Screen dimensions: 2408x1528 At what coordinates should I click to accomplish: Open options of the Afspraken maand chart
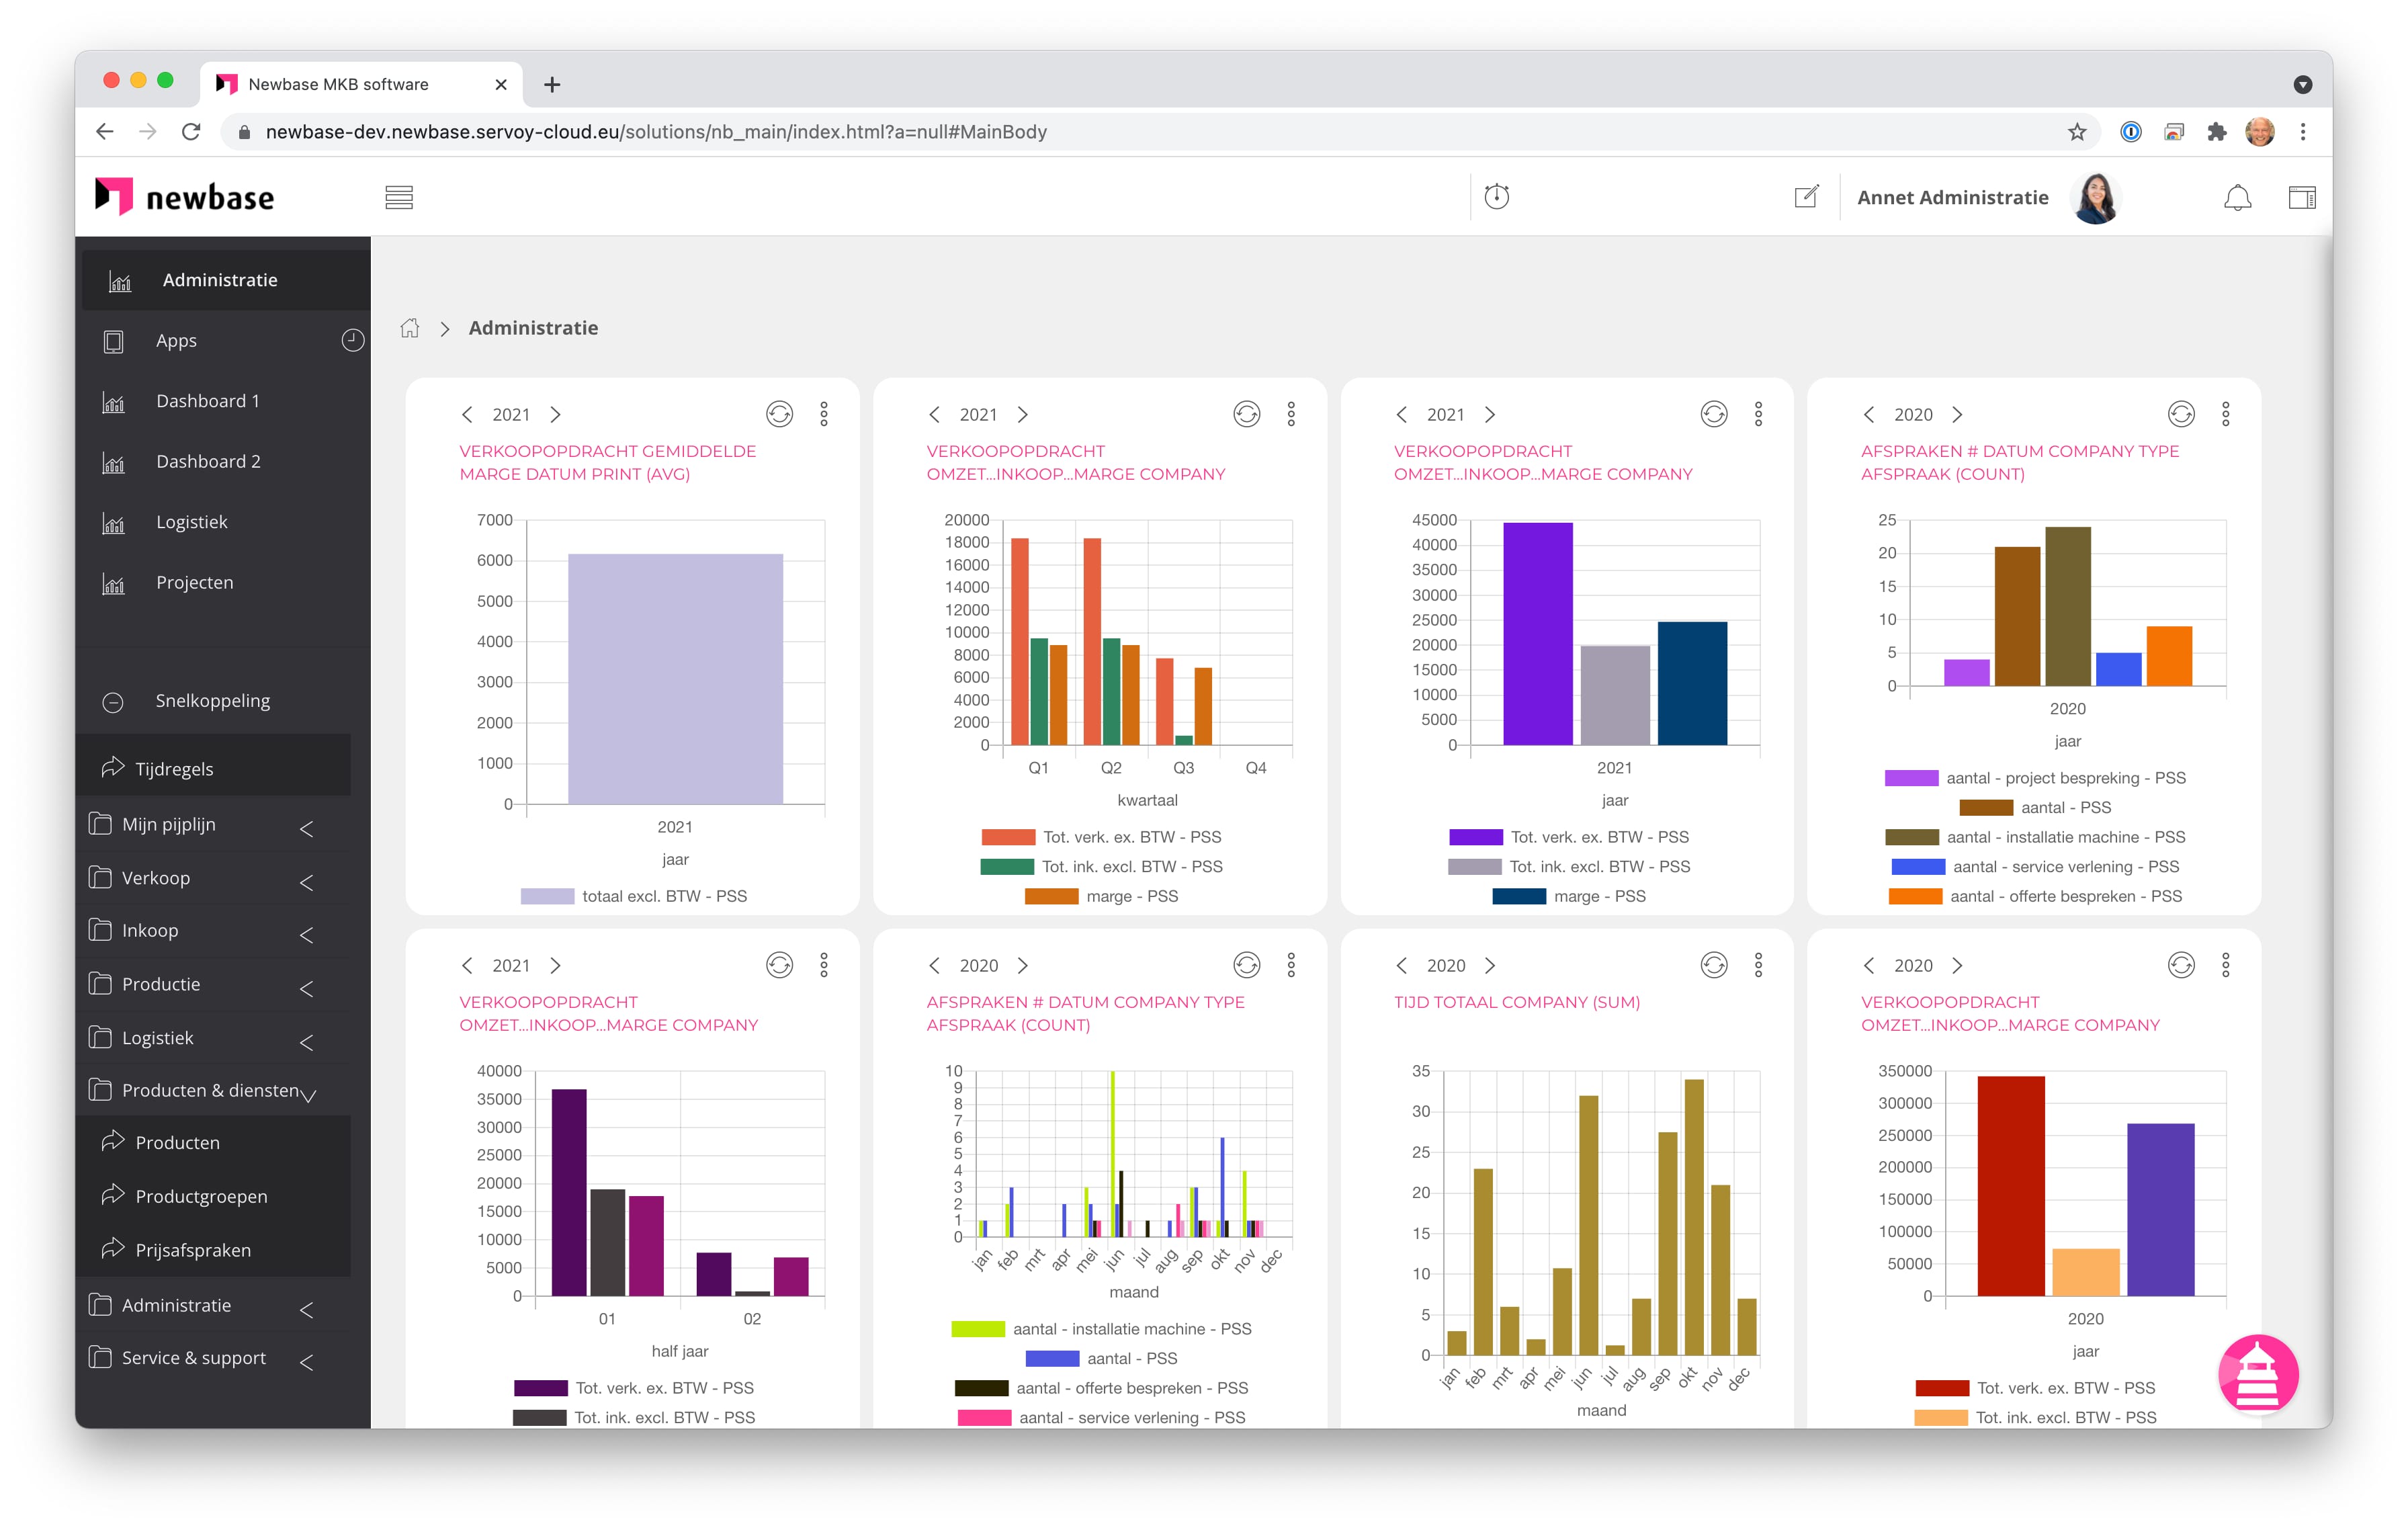(1291, 965)
